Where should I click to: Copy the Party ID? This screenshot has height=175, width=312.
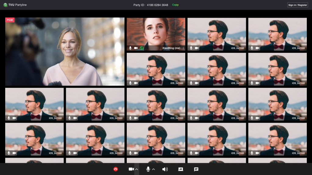(175, 5)
